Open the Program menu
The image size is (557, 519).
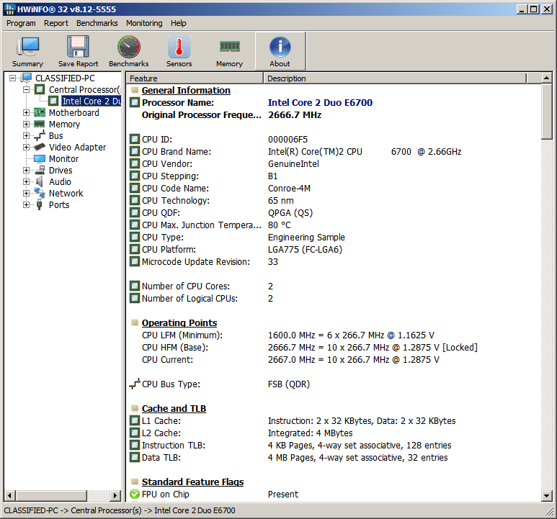pos(21,23)
